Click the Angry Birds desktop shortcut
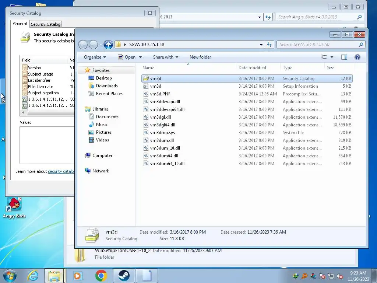This screenshot has height=283, width=377. 14,208
